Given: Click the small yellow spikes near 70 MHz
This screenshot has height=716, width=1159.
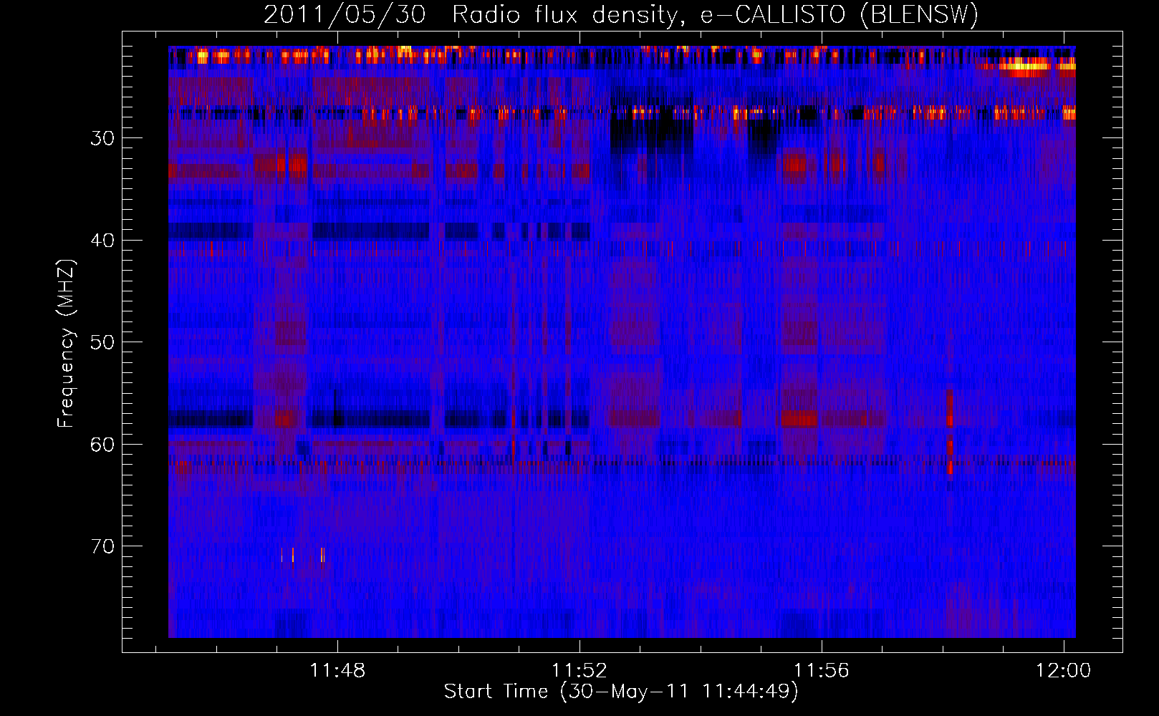Looking at the screenshot, I should [303, 555].
